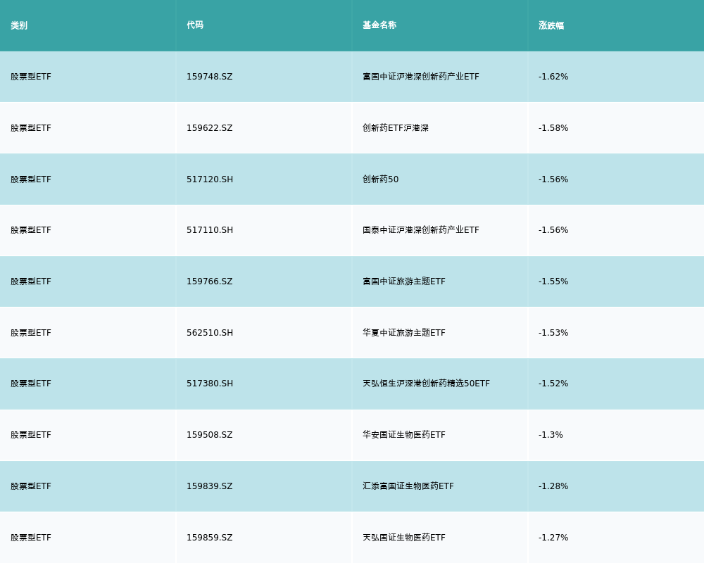Screen dimensions: 704x563
Task: Click 股票型ETF in the 159748.SZ row
Action: [x=31, y=77]
